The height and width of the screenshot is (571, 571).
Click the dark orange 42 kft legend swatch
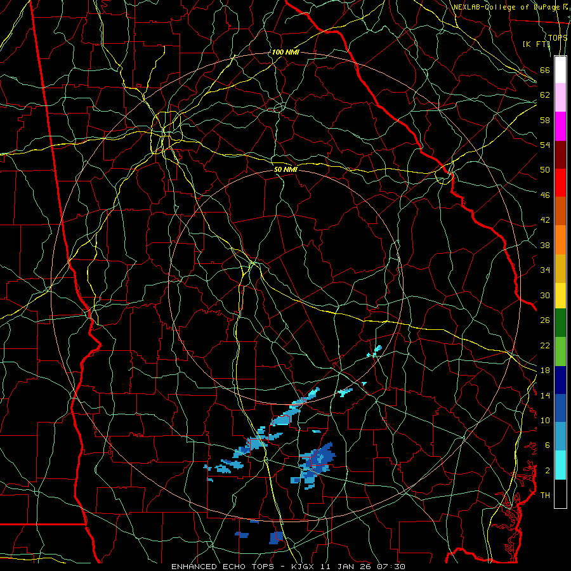[560, 211]
